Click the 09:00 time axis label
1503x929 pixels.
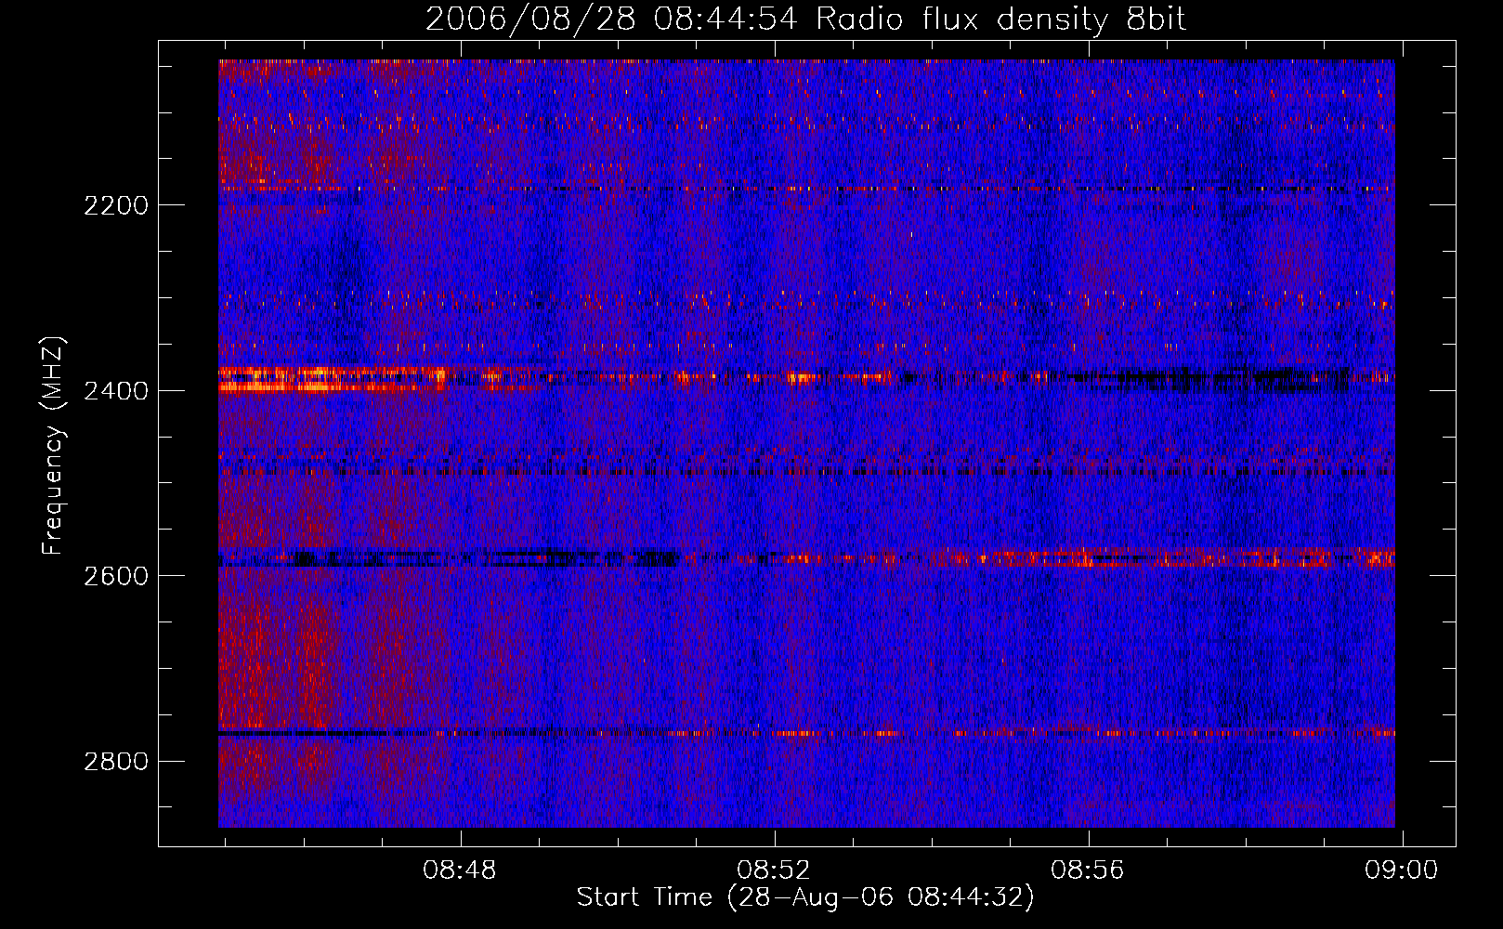pos(1402,870)
